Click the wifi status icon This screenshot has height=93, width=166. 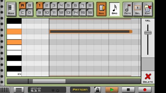pyautogui.click(x=53, y=90)
